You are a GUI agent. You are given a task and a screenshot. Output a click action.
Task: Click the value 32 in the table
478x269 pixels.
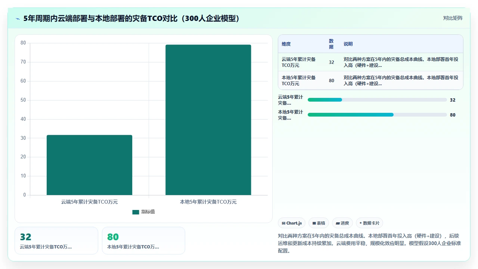332,62
